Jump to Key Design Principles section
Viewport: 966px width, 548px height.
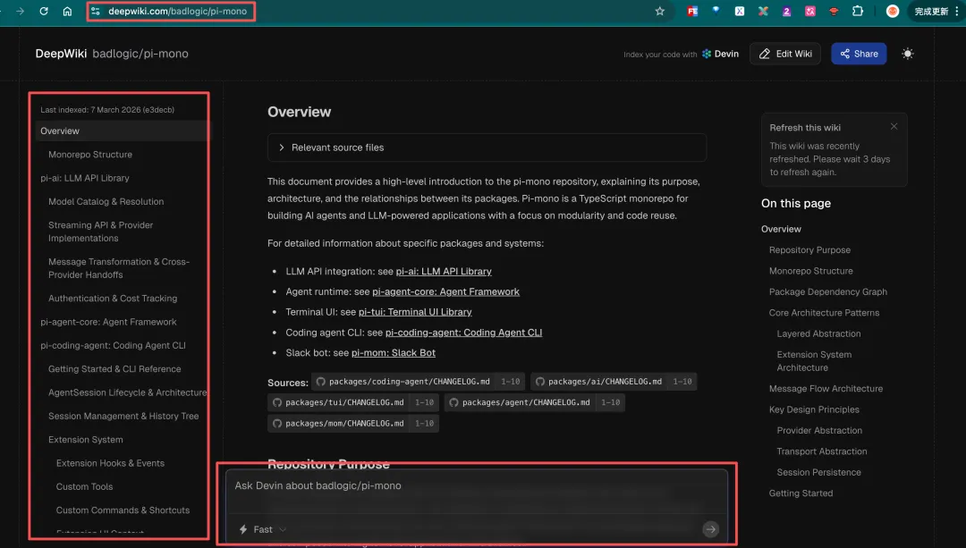point(814,409)
